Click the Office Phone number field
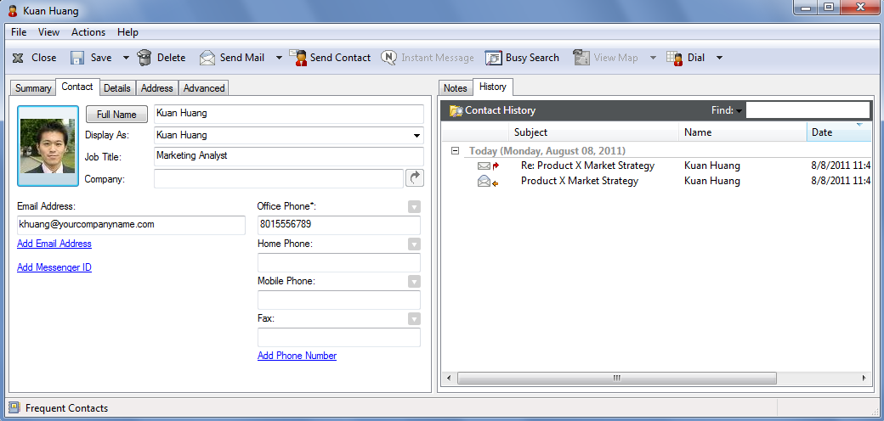This screenshot has height=421, width=884. tap(339, 225)
